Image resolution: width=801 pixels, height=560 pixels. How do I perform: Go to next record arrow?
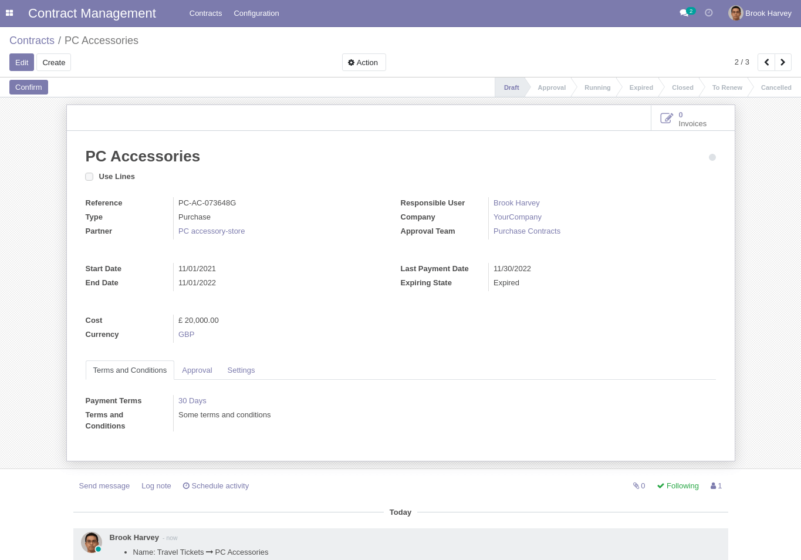point(783,62)
